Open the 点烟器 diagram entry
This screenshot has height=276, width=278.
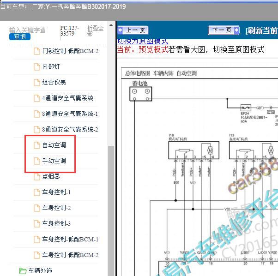pyautogui.click(x=51, y=176)
